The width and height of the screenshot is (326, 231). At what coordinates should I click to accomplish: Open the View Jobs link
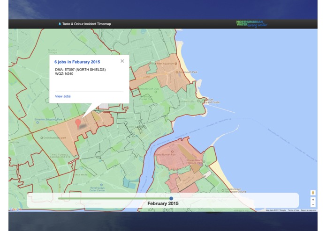[x=63, y=96]
